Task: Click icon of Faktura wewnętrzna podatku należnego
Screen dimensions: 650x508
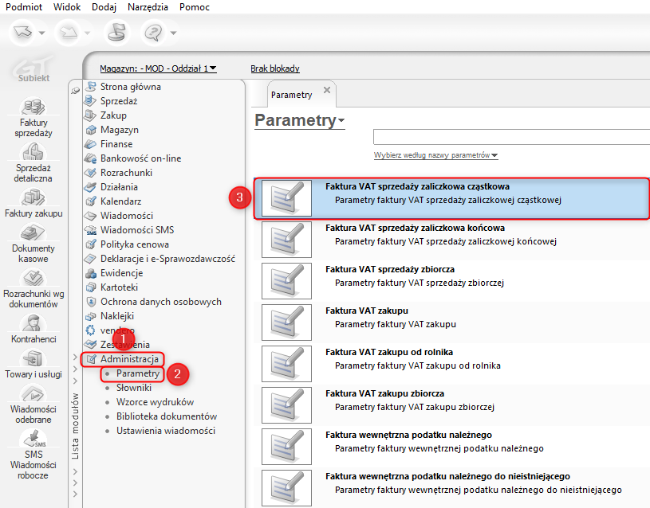Action: click(286, 447)
